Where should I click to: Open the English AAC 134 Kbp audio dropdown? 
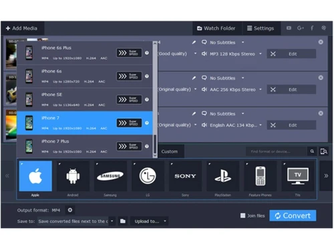[x=232, y=125]
